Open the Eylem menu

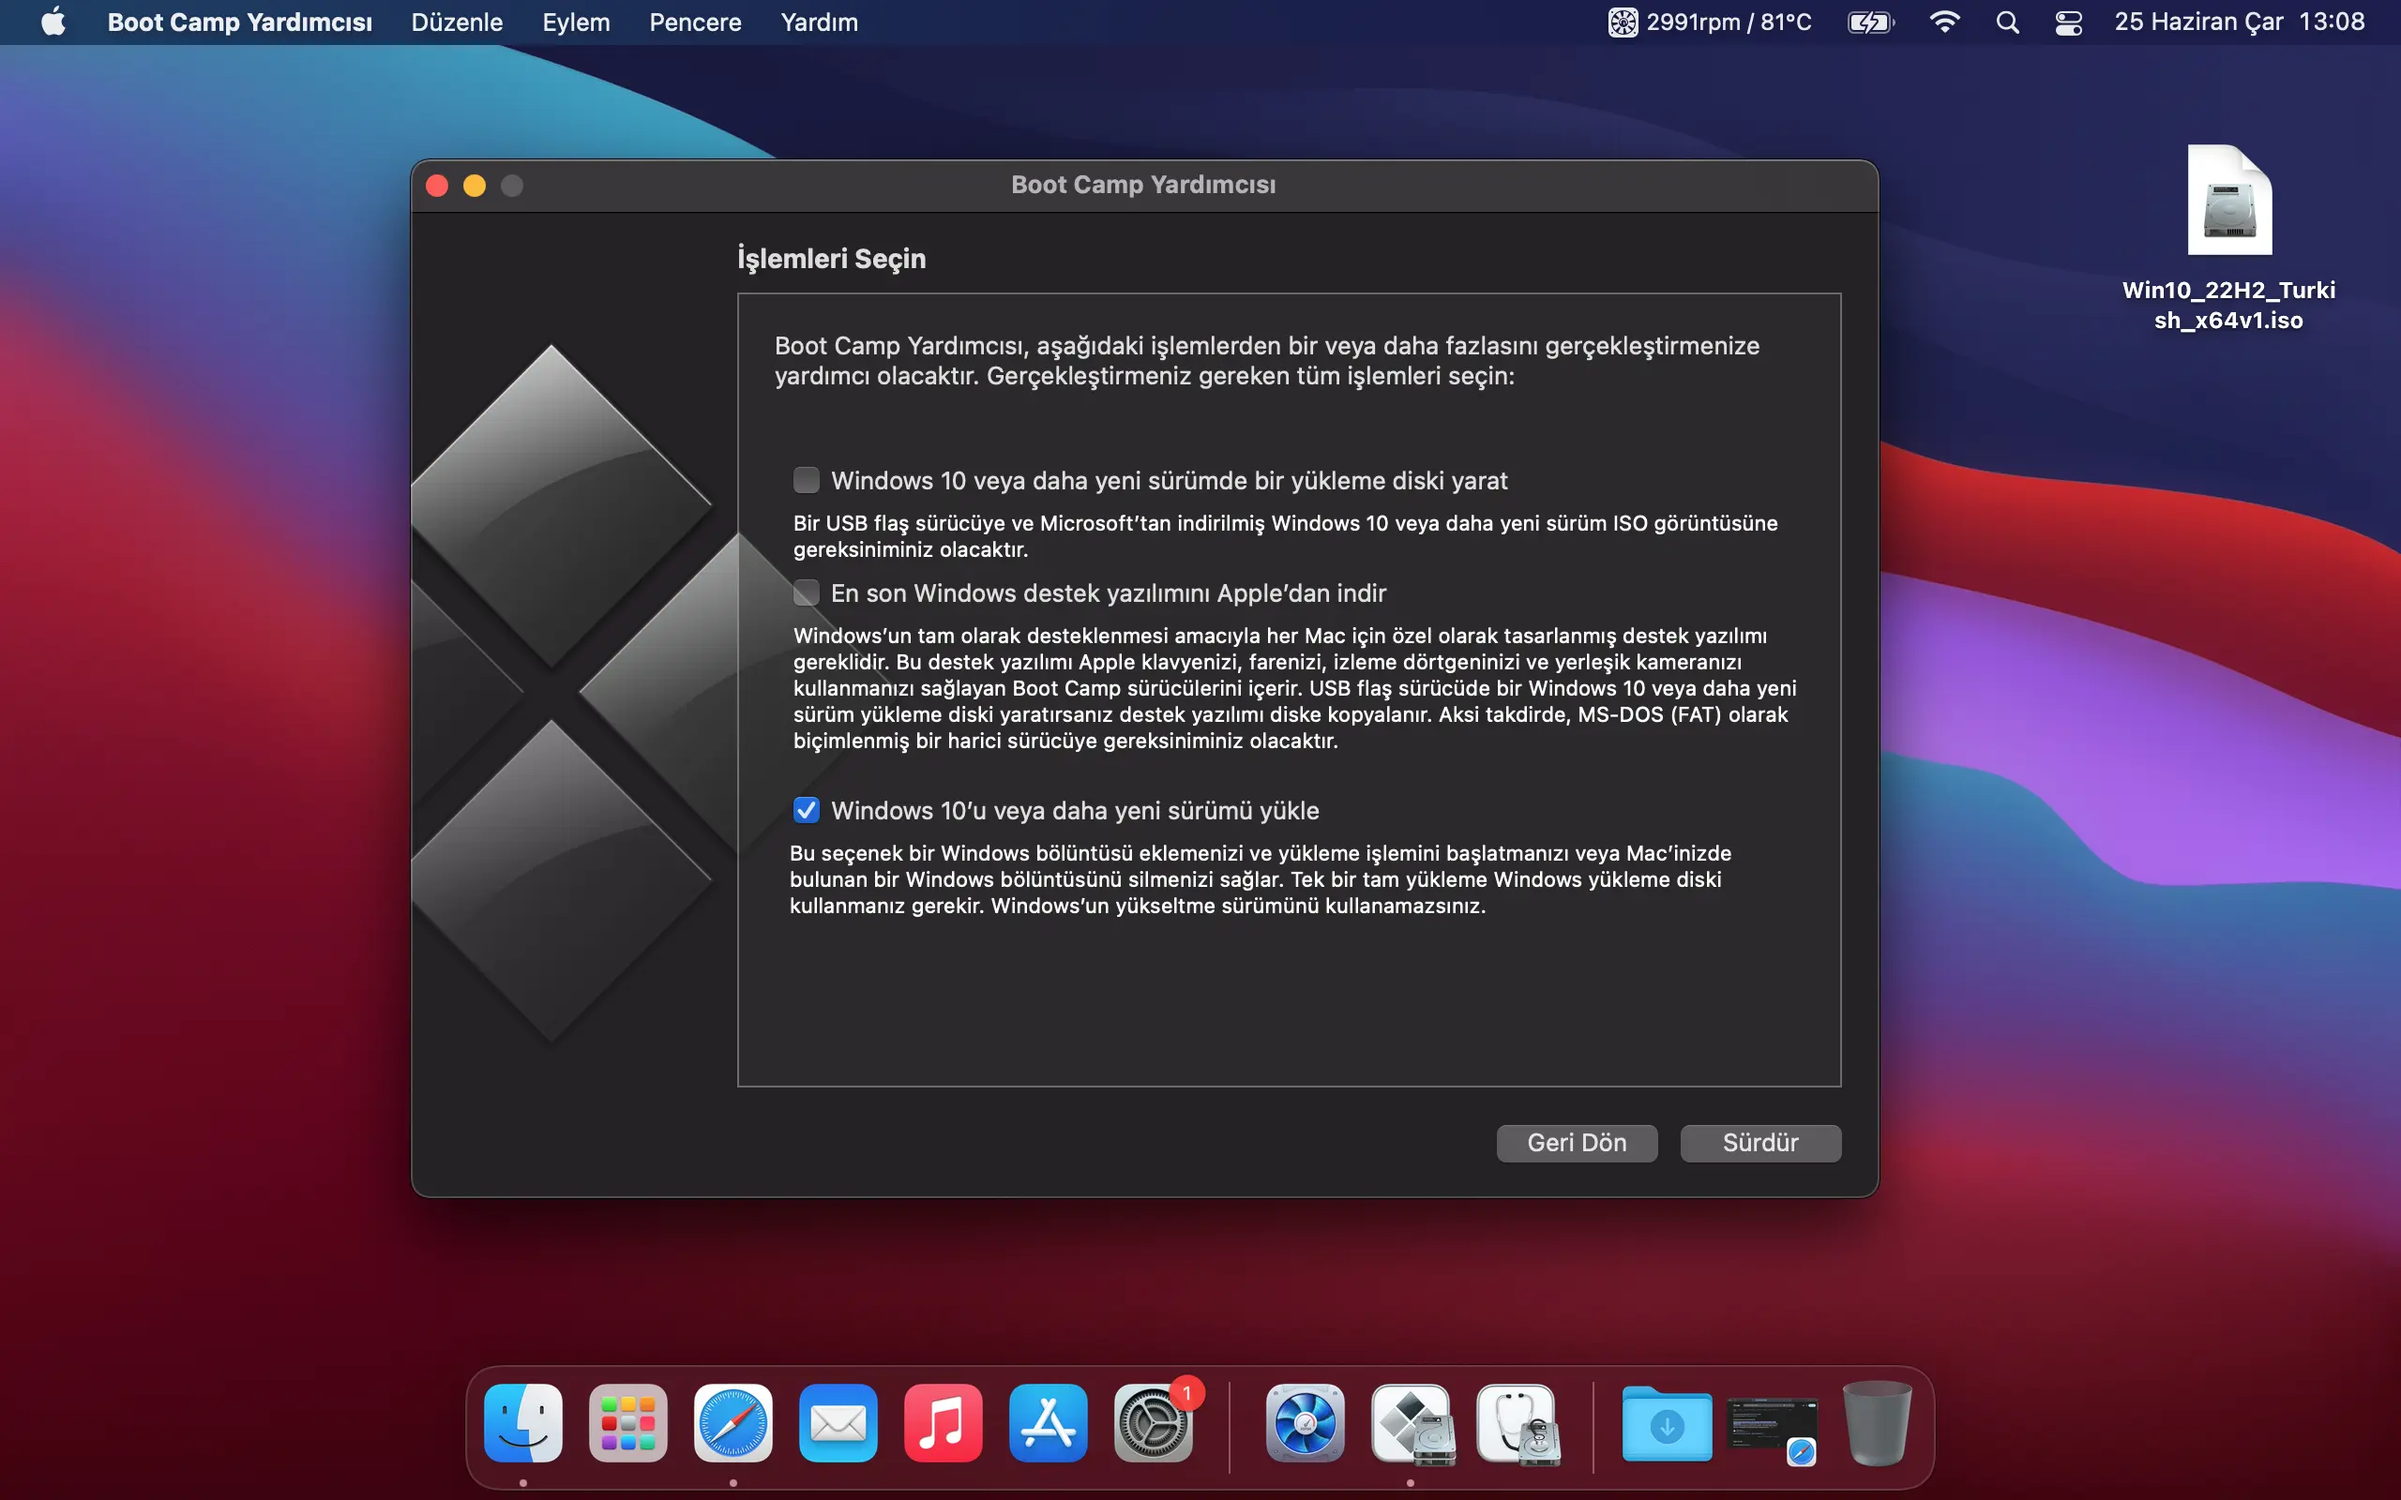click(x=577, y=22)
